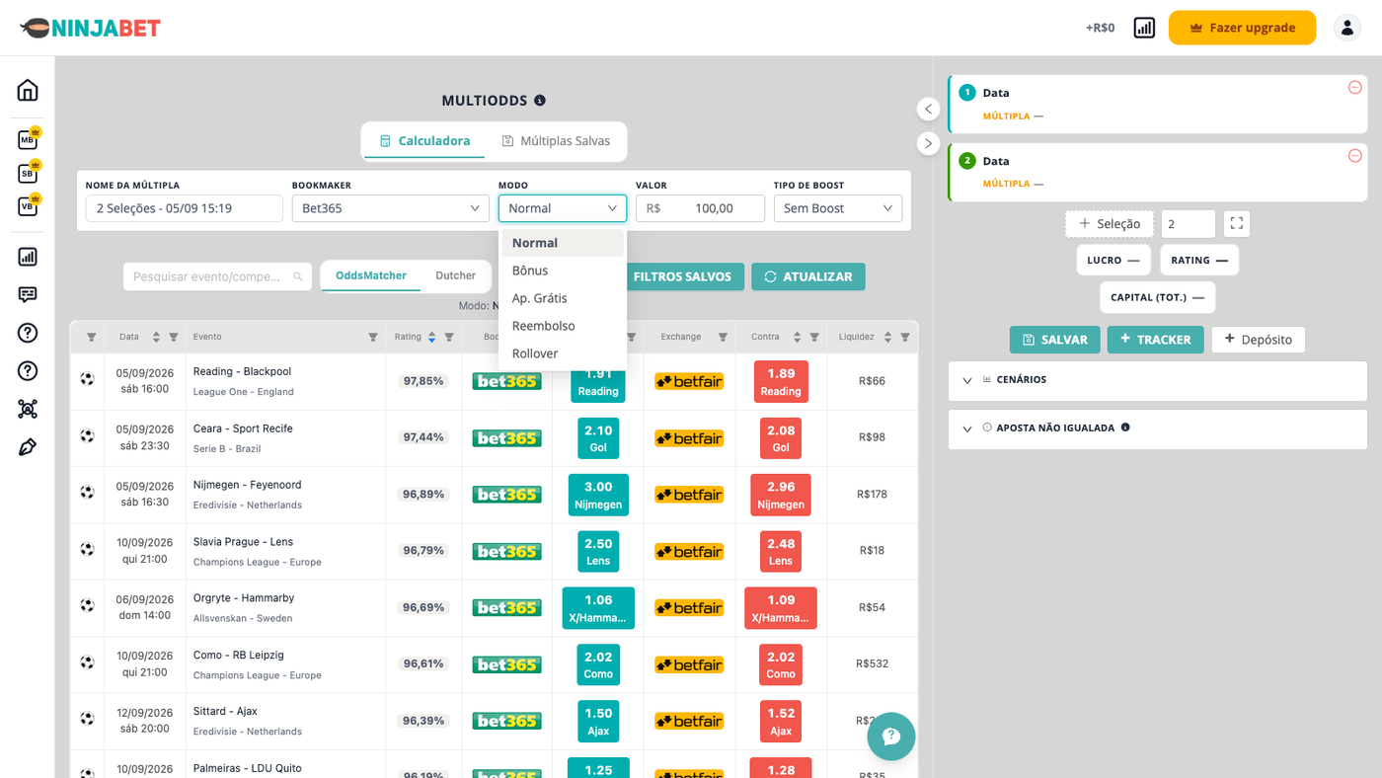This screenshot has height=778, width=1382.
Task: Select Bônus mode option
Action: point(563,271)
